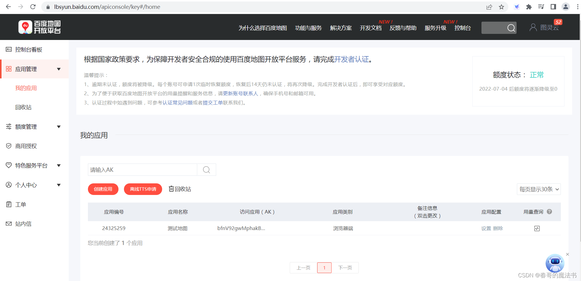Click the usage query help question icon

tap(549, 211)
